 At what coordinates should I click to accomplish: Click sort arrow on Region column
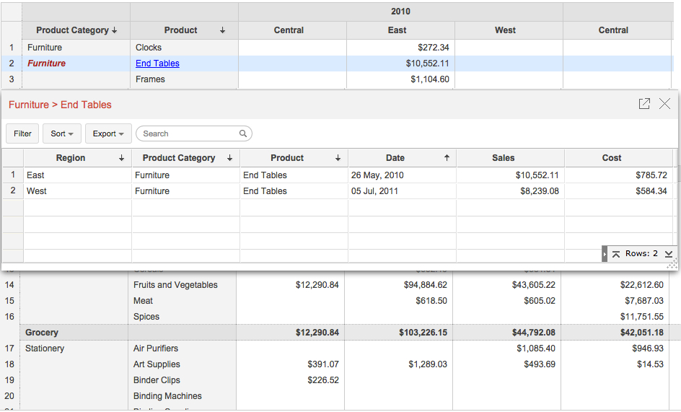[x=121, y=158]
